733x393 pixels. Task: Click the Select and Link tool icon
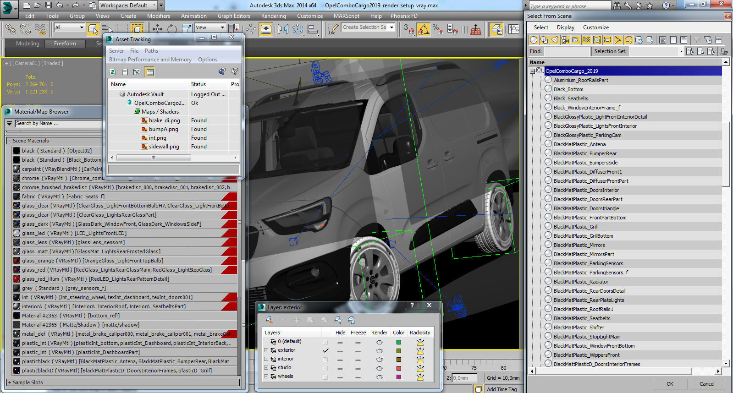pos(11,29)
